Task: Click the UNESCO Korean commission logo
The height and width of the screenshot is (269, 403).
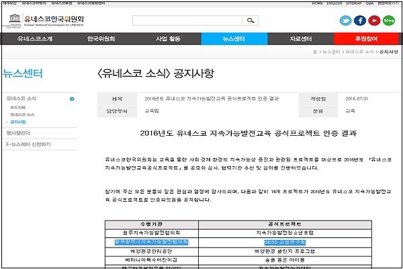Action: (43, 21)
